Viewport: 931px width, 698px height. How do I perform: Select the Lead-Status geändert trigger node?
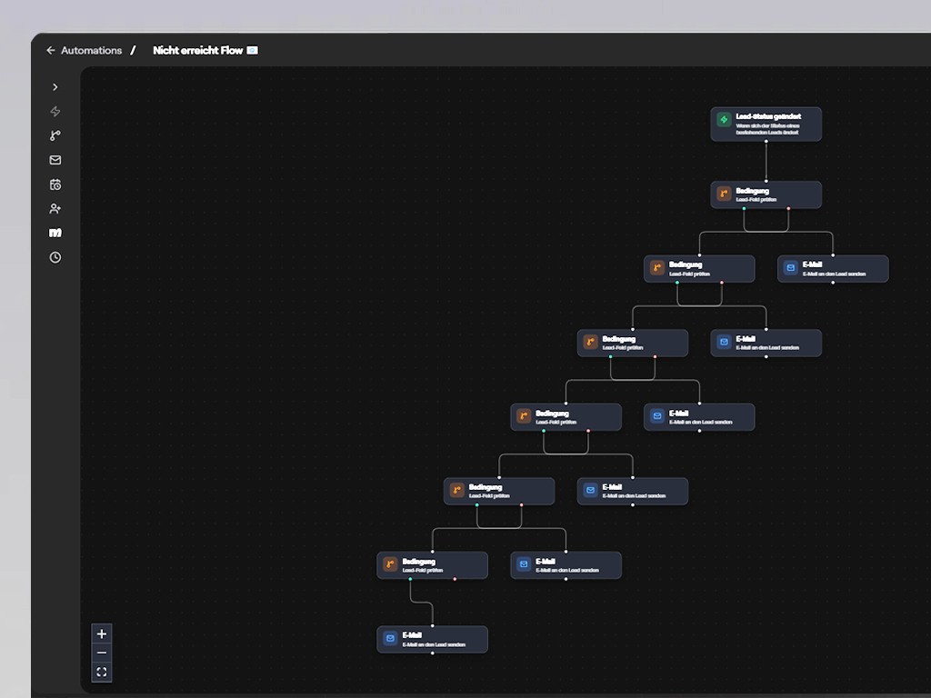click(x=766, y=124)
